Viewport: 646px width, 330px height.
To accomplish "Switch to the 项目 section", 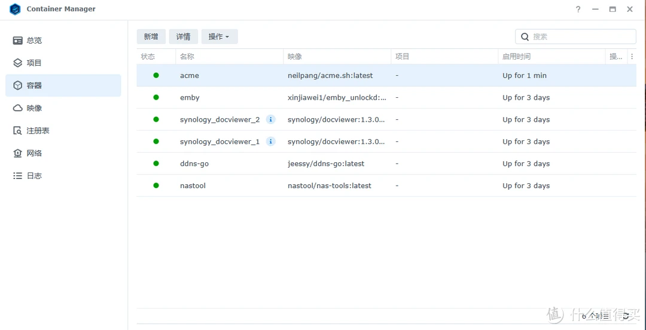I will coord(63,63).
